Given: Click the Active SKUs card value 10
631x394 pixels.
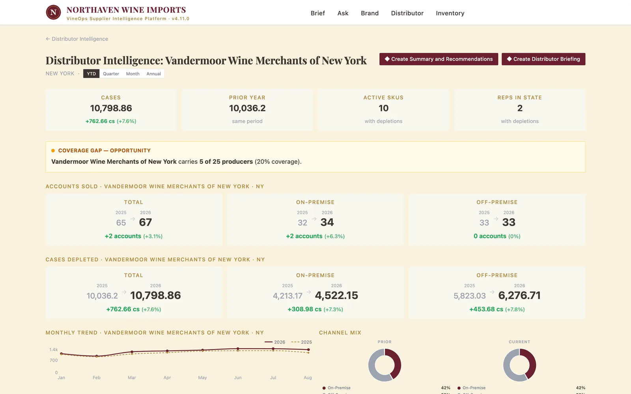Looking at the screenshot, I should [x=383, y=108].
